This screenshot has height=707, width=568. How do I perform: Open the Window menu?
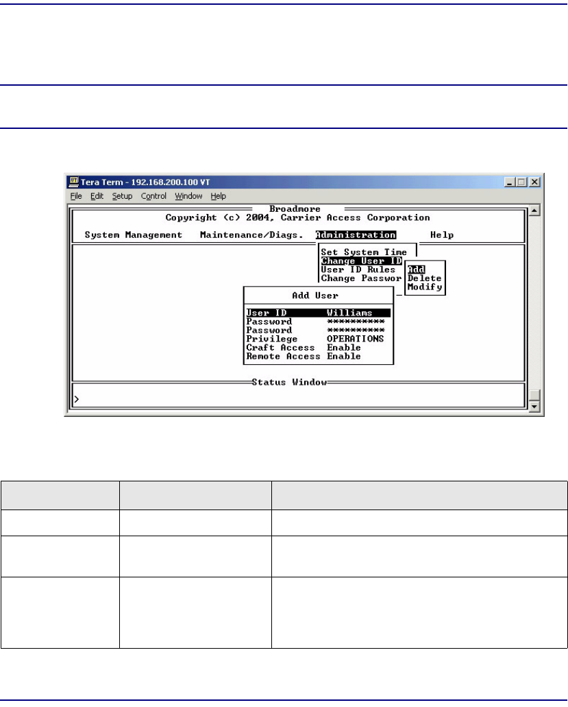point(188,196)
